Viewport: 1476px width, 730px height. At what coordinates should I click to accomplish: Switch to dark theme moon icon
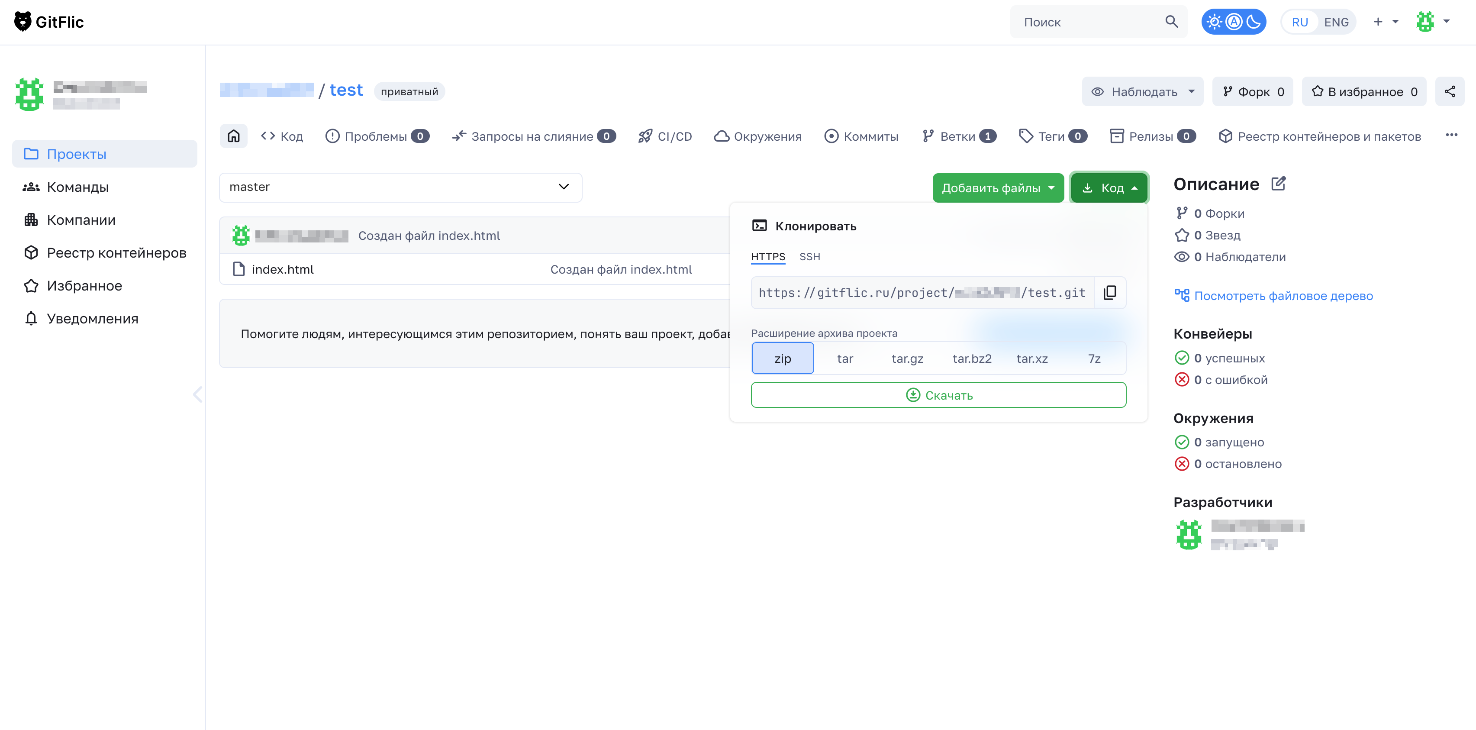point(1254,22)
